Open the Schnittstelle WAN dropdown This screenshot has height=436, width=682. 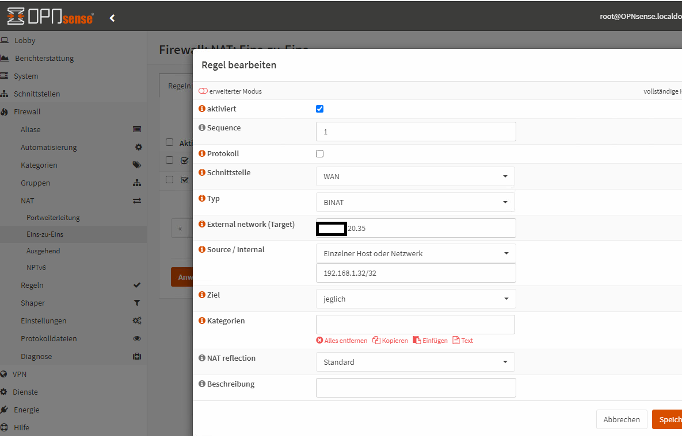pyautogui.click(x=416, y=176)
